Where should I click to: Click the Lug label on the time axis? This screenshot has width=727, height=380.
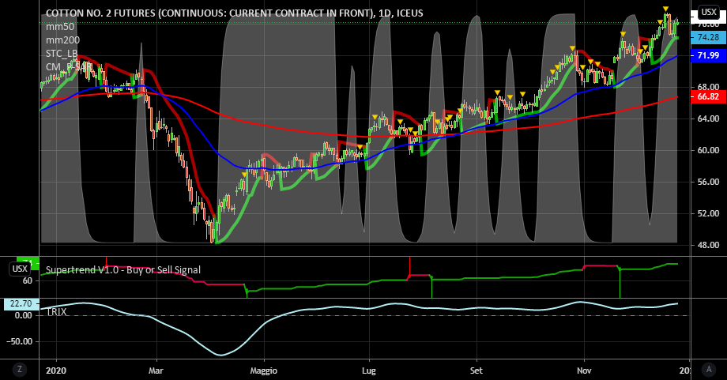click(368, 369)
